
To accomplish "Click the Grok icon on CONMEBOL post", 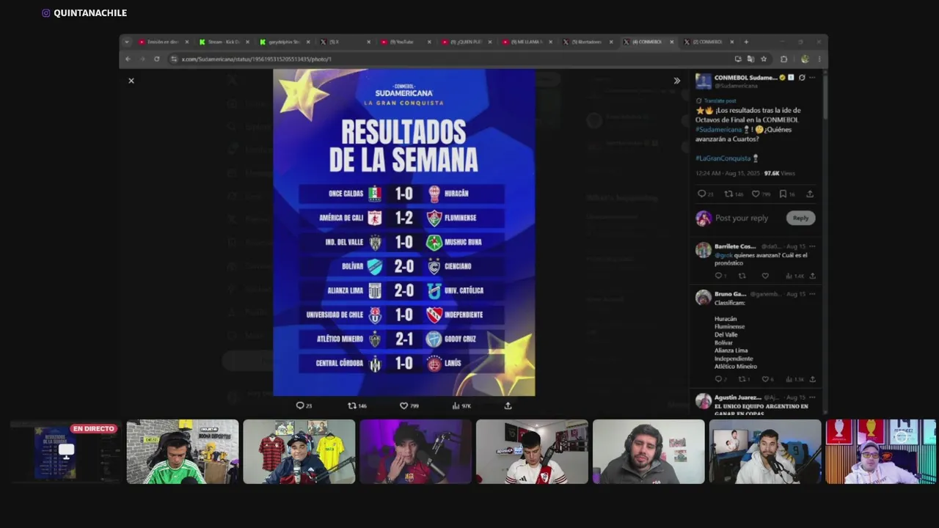I will 801,77.
